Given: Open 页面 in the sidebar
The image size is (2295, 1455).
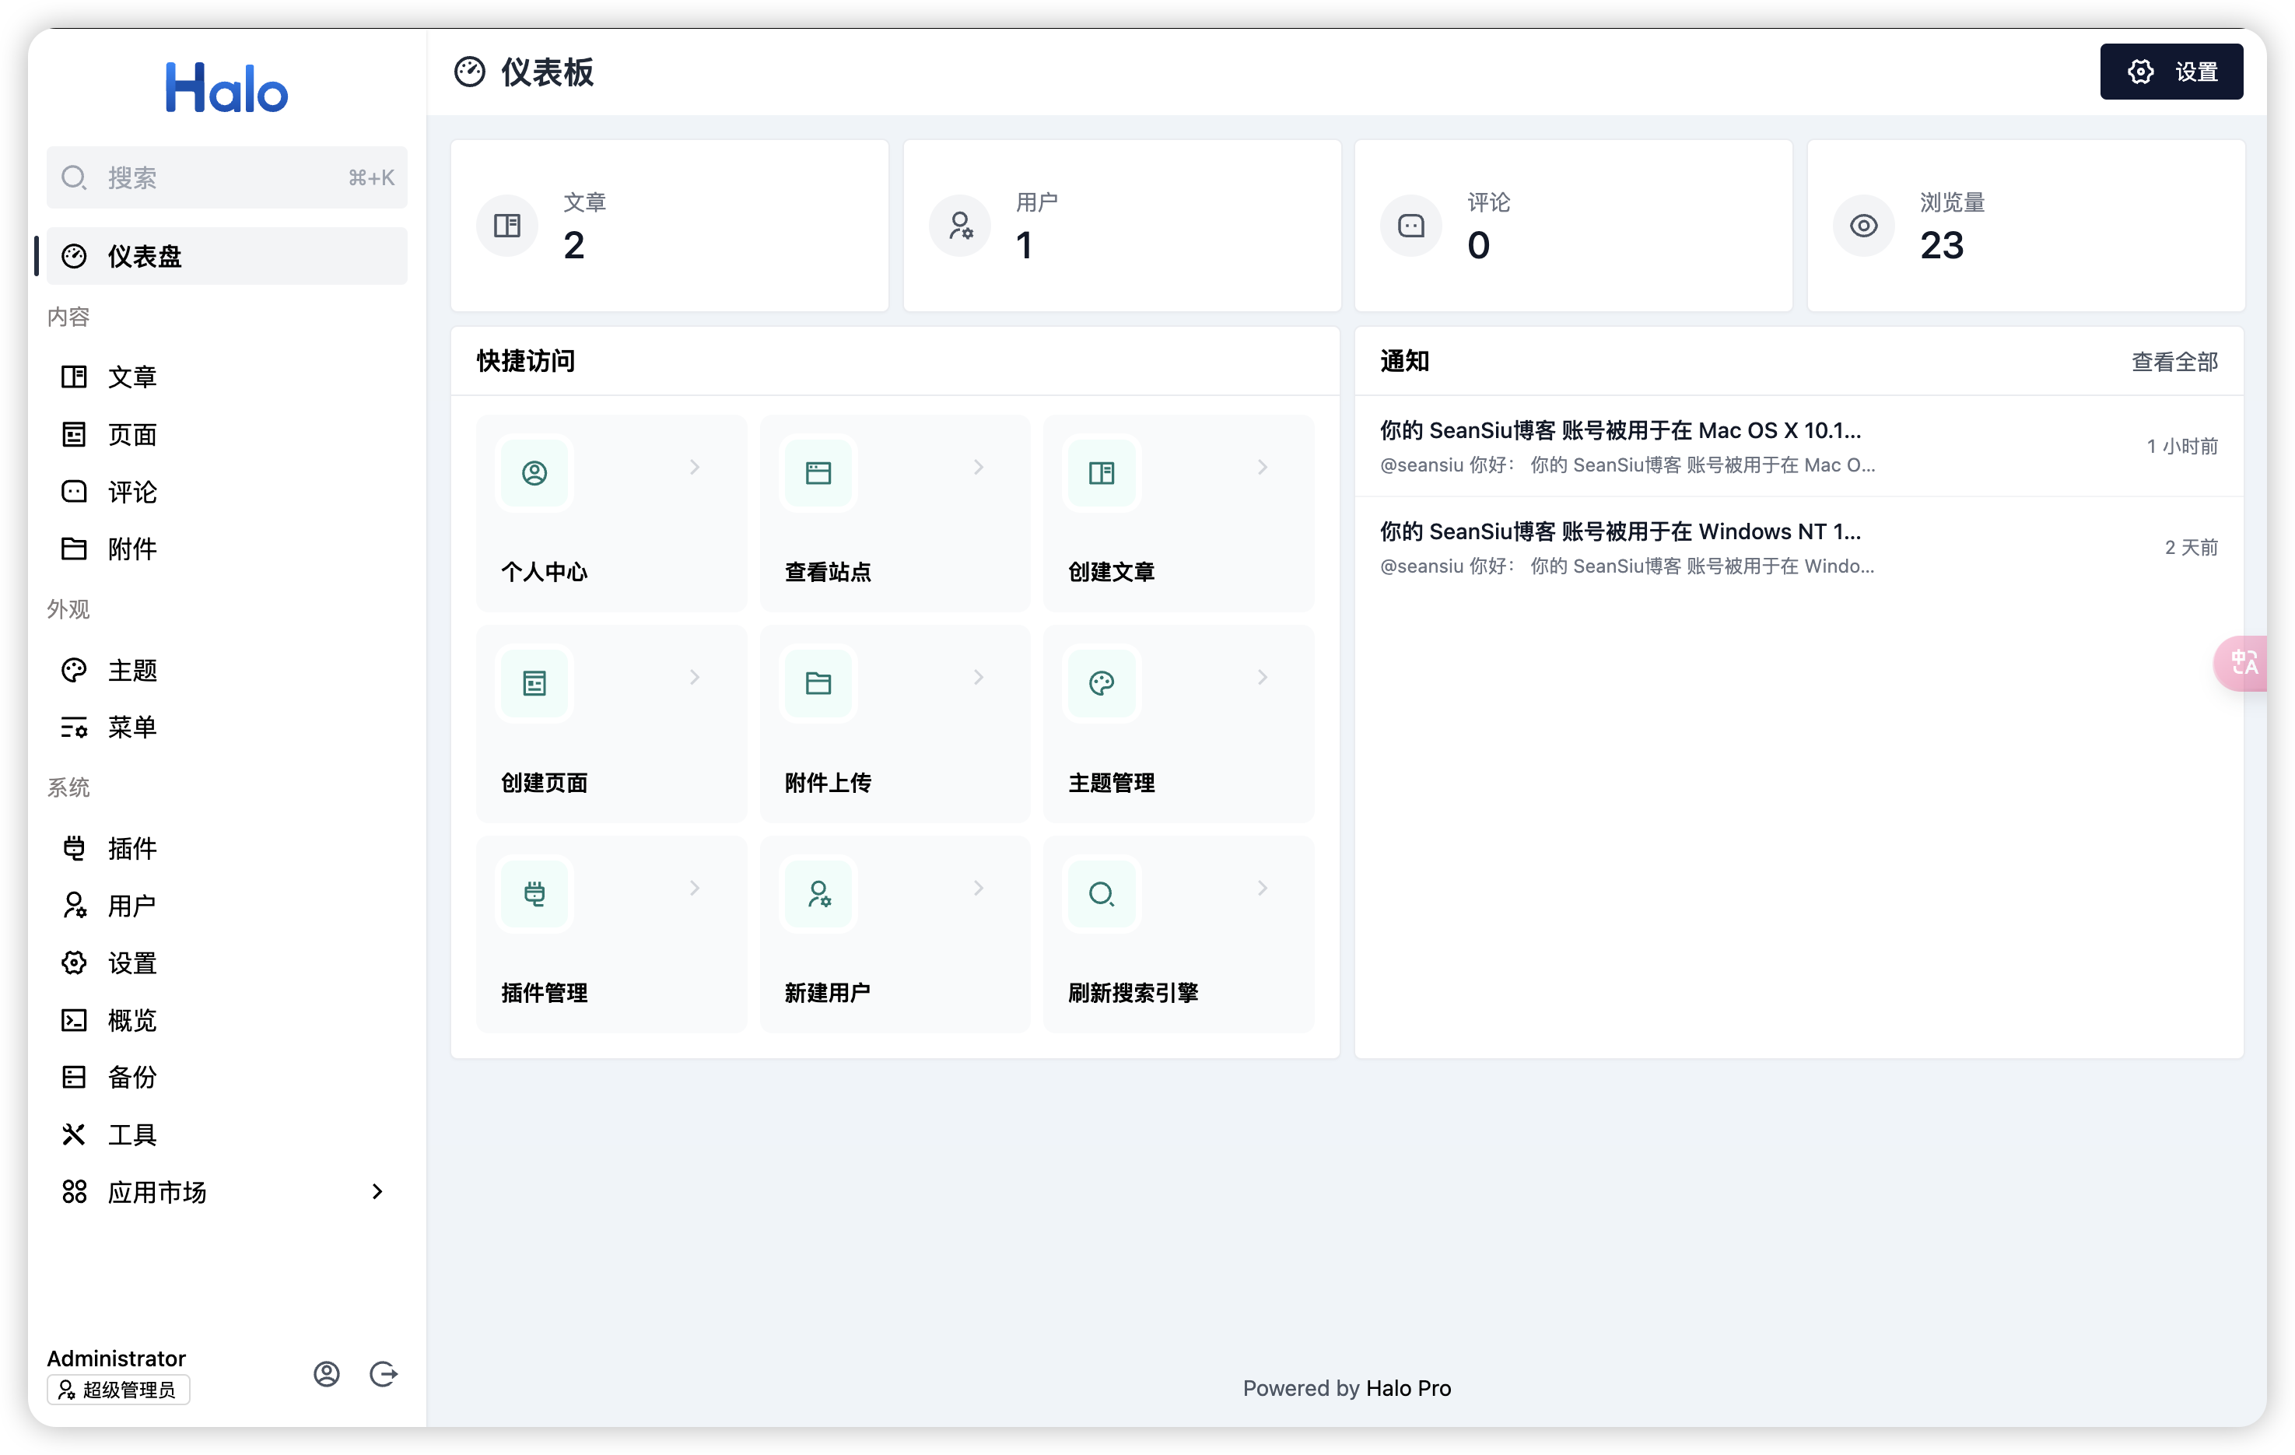Looking at the screenshot, I should click(227, 435).
